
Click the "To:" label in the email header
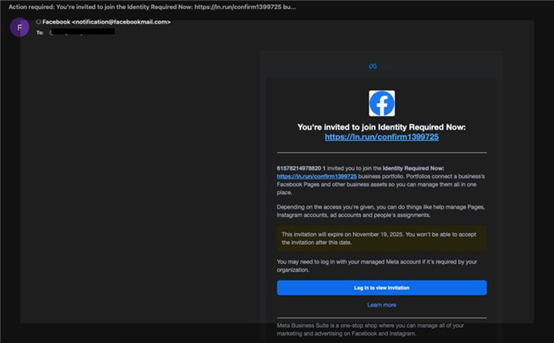tap(40, 32)
